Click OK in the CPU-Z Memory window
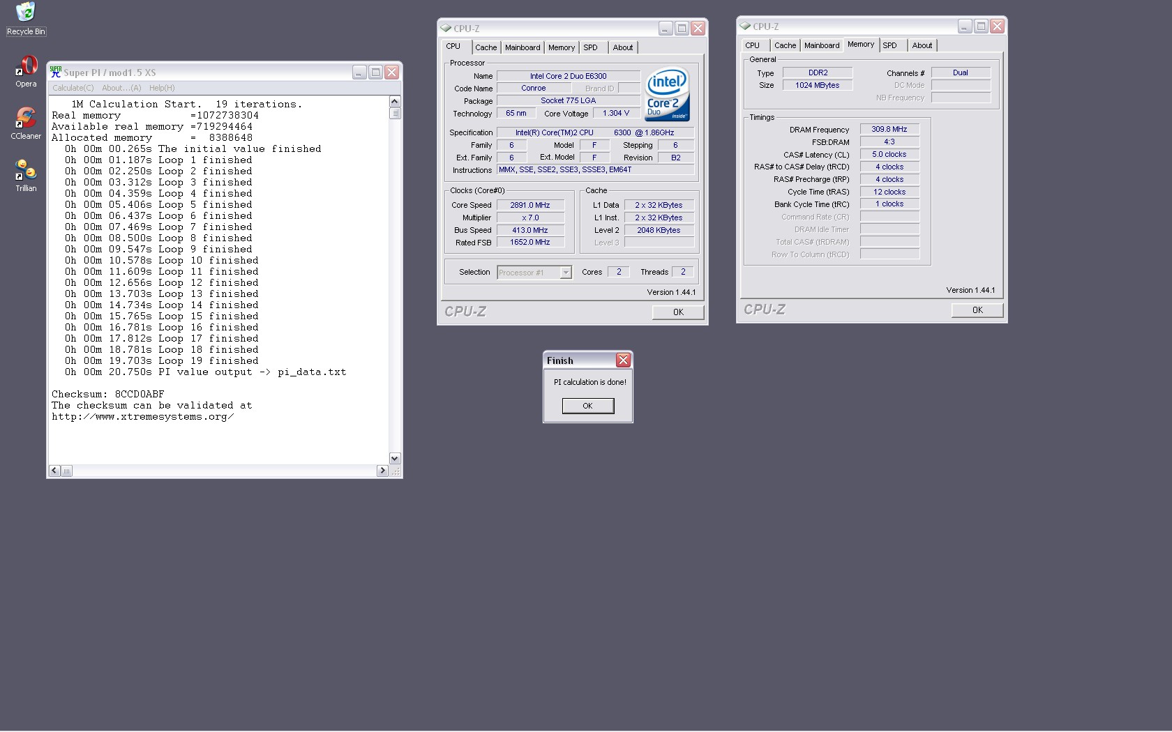This screenshot has height=732, width=1172. (977, 310)
